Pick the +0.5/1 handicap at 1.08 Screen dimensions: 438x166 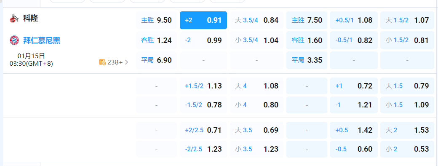pyautogui.click(x=354, y=20)
